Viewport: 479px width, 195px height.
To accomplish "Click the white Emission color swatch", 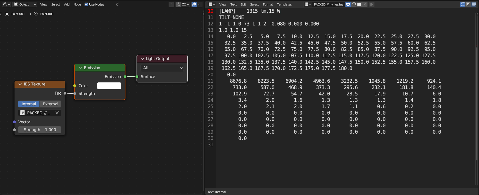I will 109,86.
